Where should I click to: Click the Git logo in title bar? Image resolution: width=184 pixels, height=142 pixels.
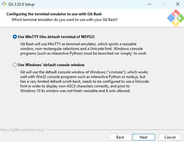[4, 4]
